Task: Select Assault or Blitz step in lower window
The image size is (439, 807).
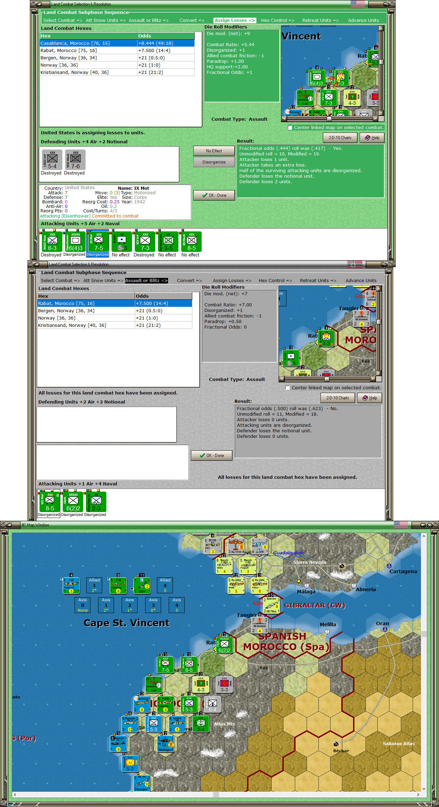Action: (x=146, y=281)
